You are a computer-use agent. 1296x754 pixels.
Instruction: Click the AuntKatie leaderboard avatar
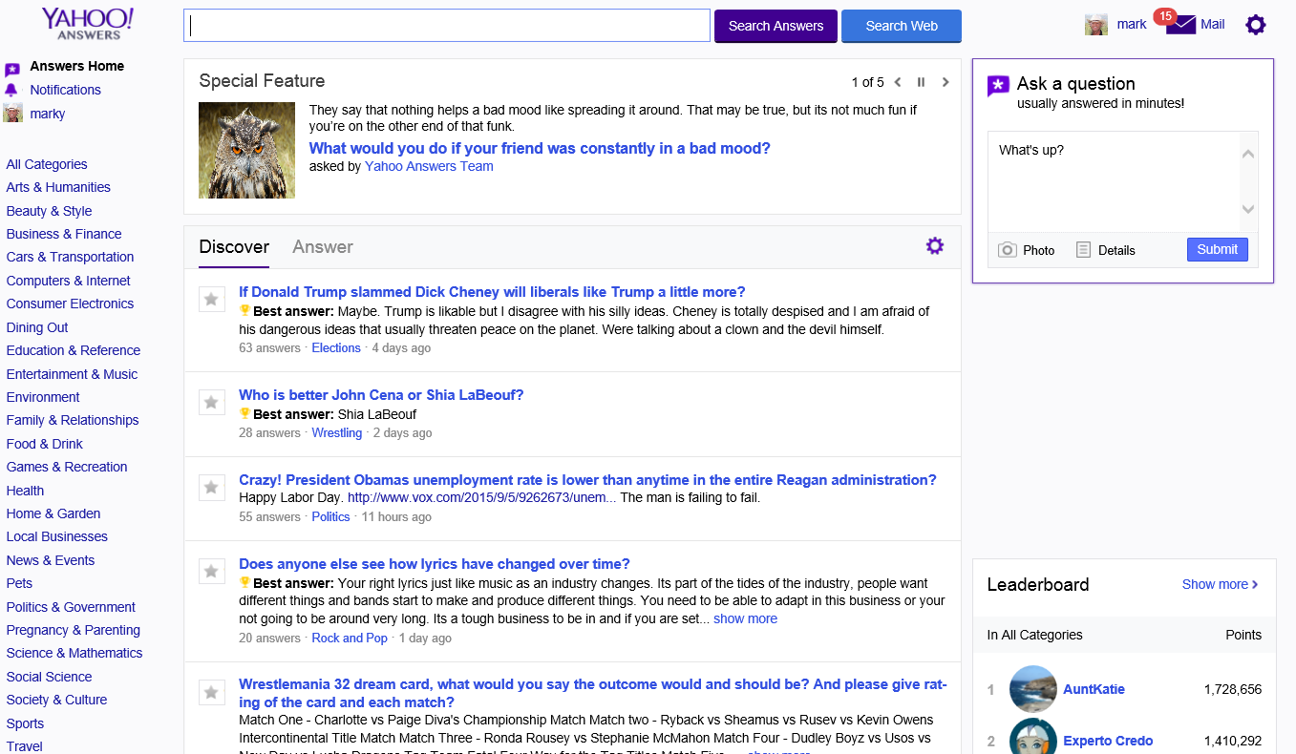click(x=1033, y=689)
